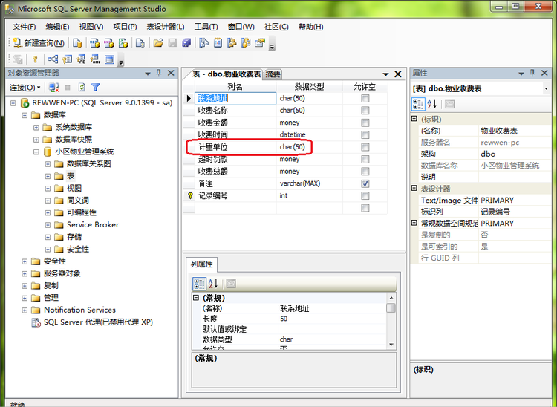Click the Relationships icon in table designer toolbar
The width and height of the screenshot is (557, 407).
[x=53, y=59]
